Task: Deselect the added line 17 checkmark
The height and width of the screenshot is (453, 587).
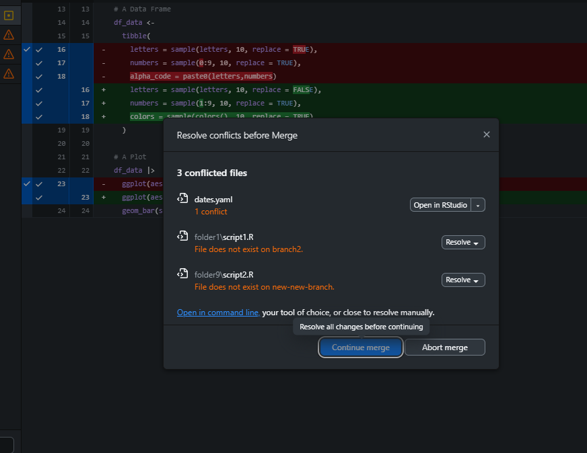Action: coord(39,104)
